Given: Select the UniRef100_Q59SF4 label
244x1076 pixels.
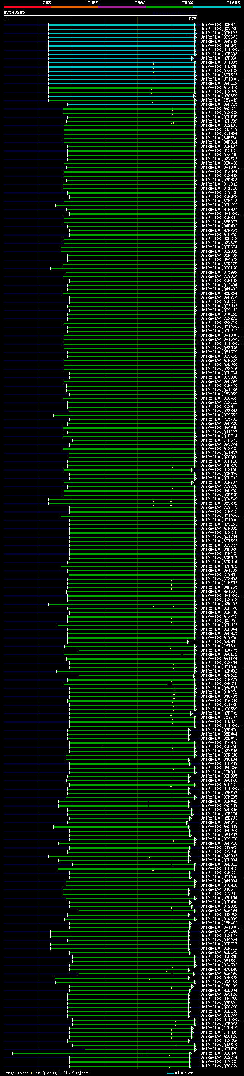Looking at the screenshot, I should tap(219, 1057).
